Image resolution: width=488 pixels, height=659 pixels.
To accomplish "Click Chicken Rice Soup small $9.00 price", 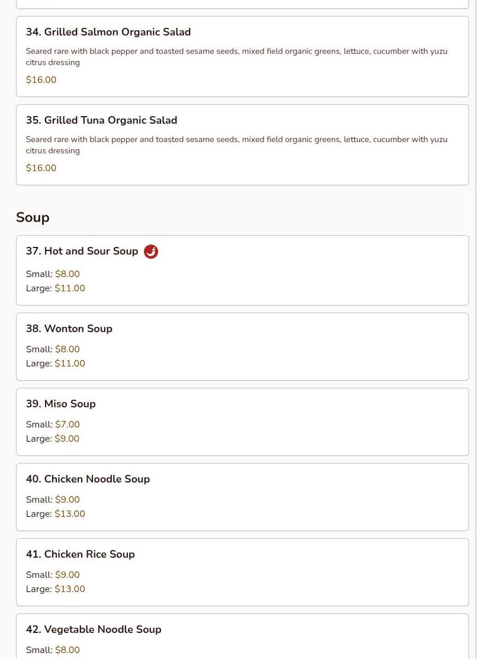I will [68, 575].
